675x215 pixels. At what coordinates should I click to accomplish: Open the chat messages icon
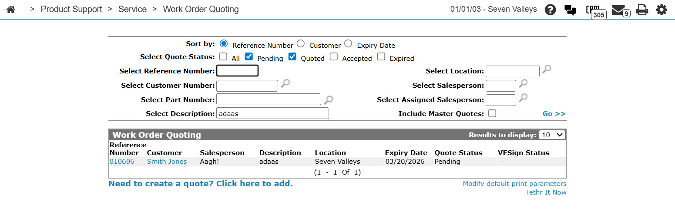coord(570,10)
